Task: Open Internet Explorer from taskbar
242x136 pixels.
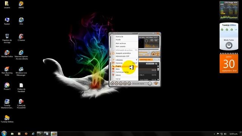Action: point(33,134)
